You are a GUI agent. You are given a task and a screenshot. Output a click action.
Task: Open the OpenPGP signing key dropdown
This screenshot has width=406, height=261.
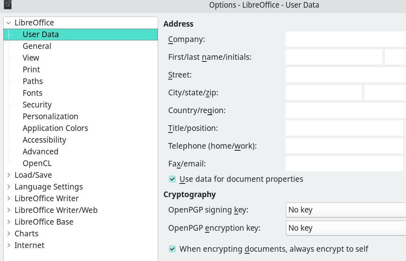click(x=346, y=210)
